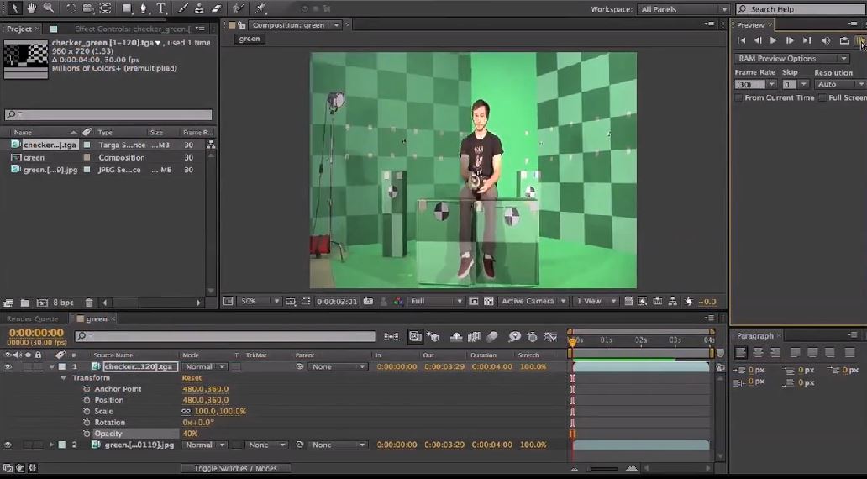
Task: Hide the checker layer using eye icon
Action: (x=8, y=366)
